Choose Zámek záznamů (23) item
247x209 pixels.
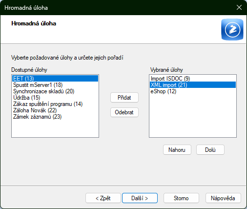tap(55, 117)
